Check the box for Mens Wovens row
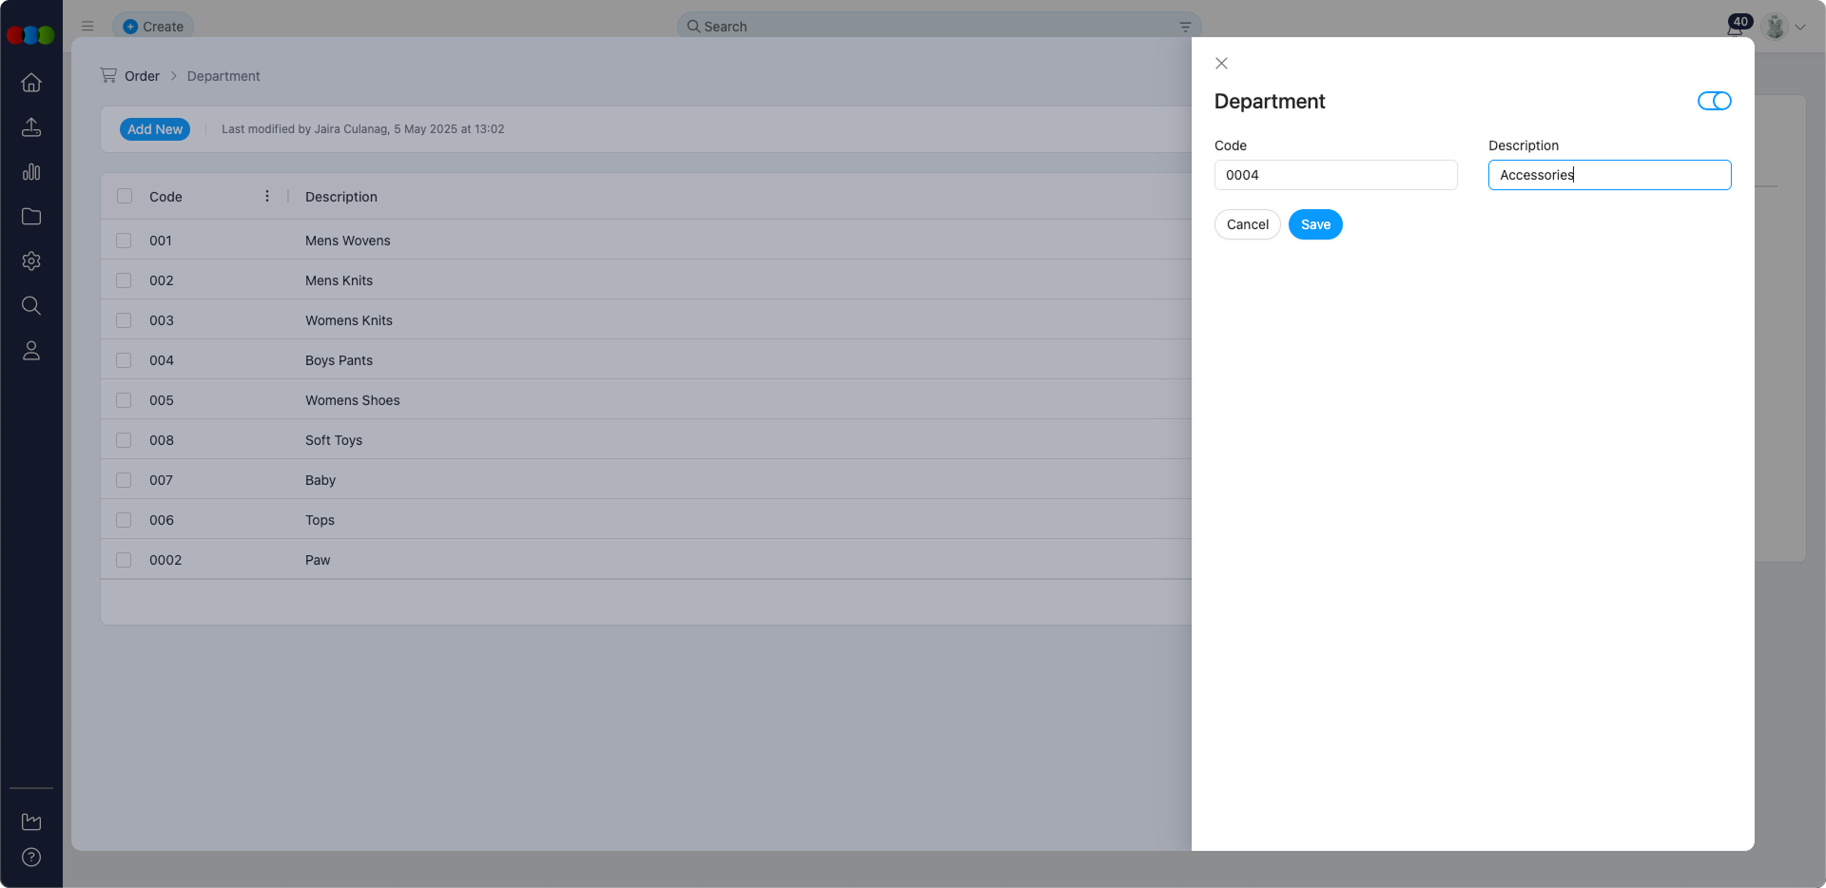This screenshot has height=888, width=1826. [124, 241]
